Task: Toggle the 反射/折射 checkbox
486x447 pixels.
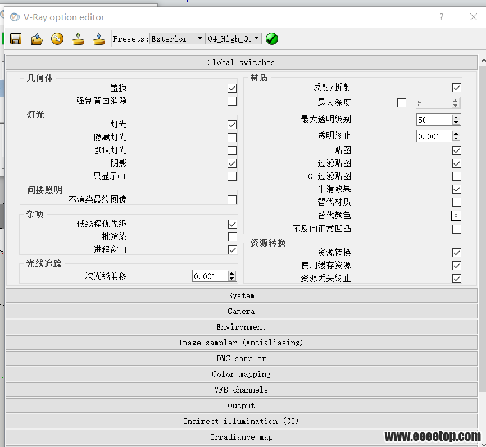Action: tap(457, 88)
